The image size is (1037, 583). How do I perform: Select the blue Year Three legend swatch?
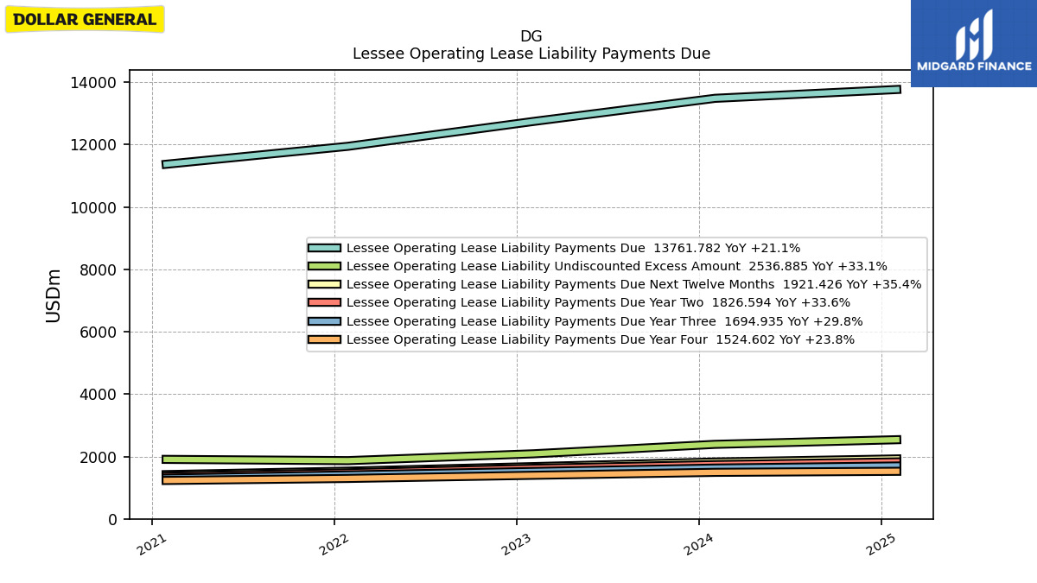pos(324,321)
